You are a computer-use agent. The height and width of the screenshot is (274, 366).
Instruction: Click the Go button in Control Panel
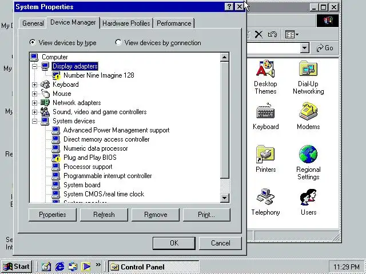point(325,48)
